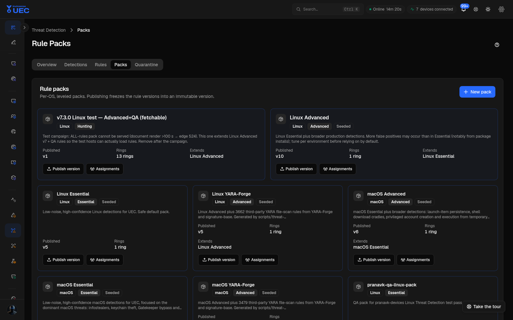Viewport: 513px width, 320px height.
Task: Open the Rules tab
Action: [x=101, y=65]
